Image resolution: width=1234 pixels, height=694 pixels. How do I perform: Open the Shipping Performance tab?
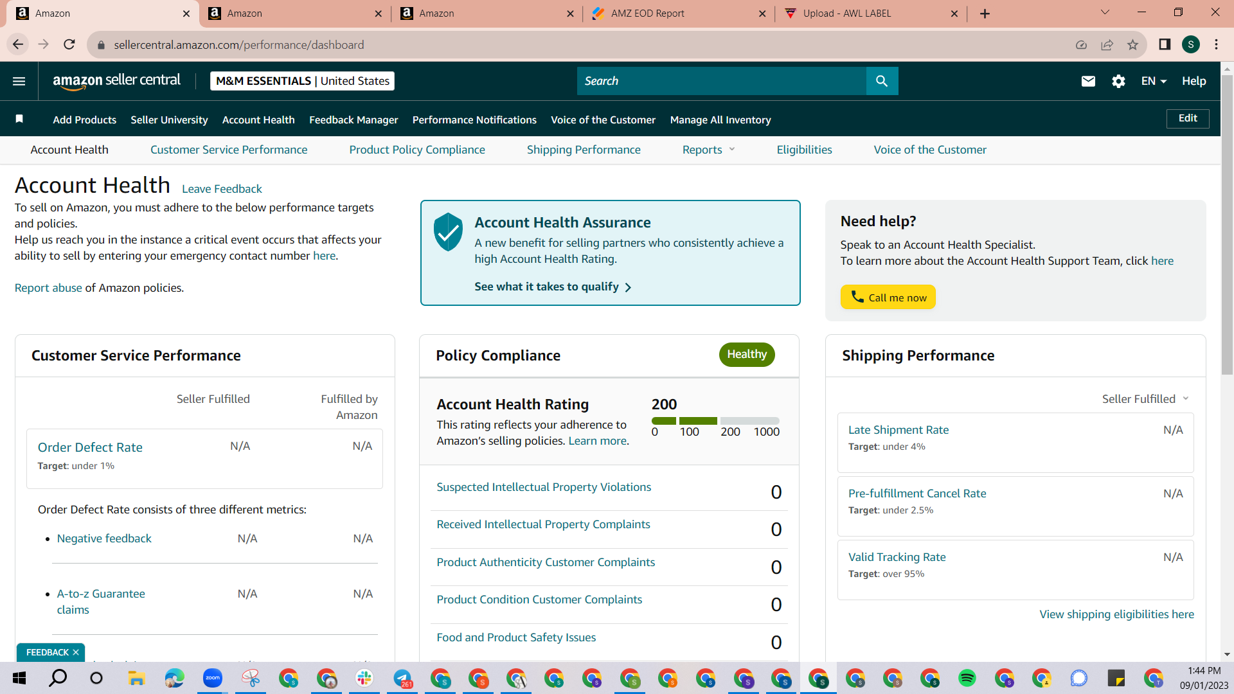(x=584, y=150)
